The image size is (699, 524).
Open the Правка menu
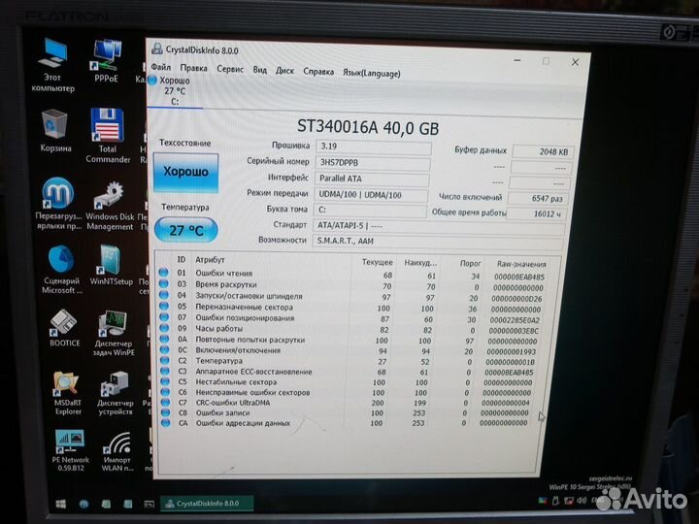pyautogui.click(x=193, y=68)
